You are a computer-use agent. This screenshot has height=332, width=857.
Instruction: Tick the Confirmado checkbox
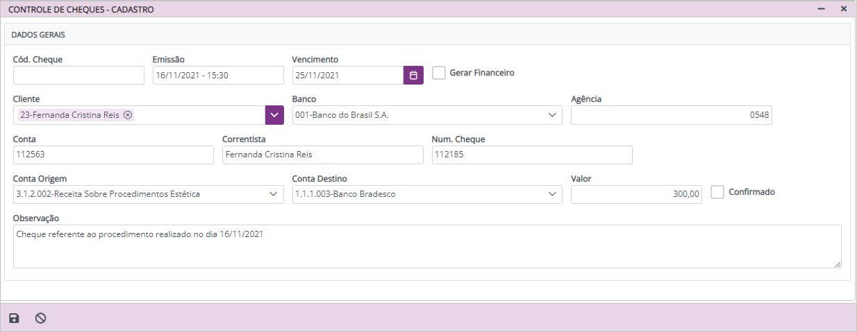717,192
